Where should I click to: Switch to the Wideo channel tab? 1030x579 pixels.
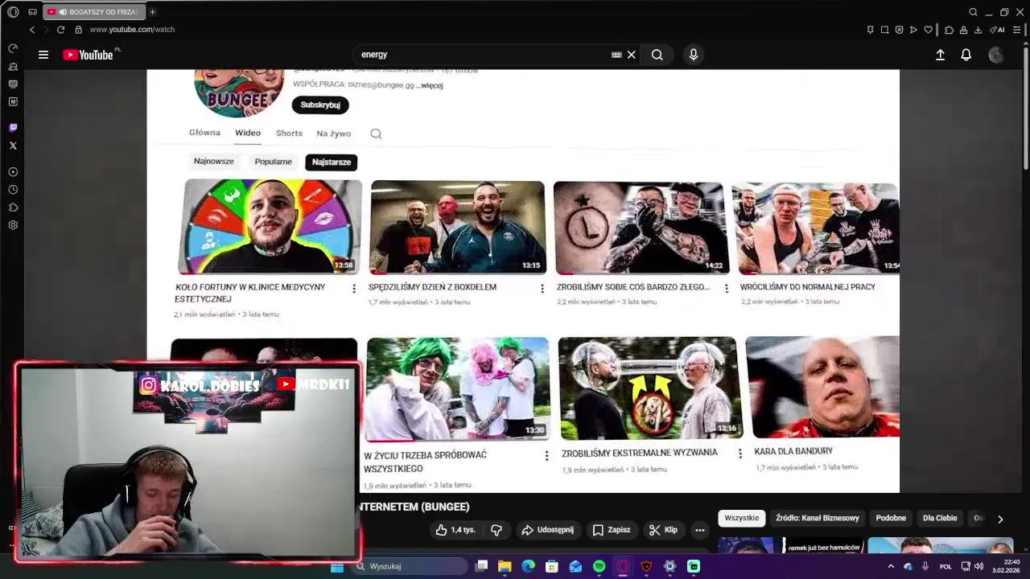[248, 133]
